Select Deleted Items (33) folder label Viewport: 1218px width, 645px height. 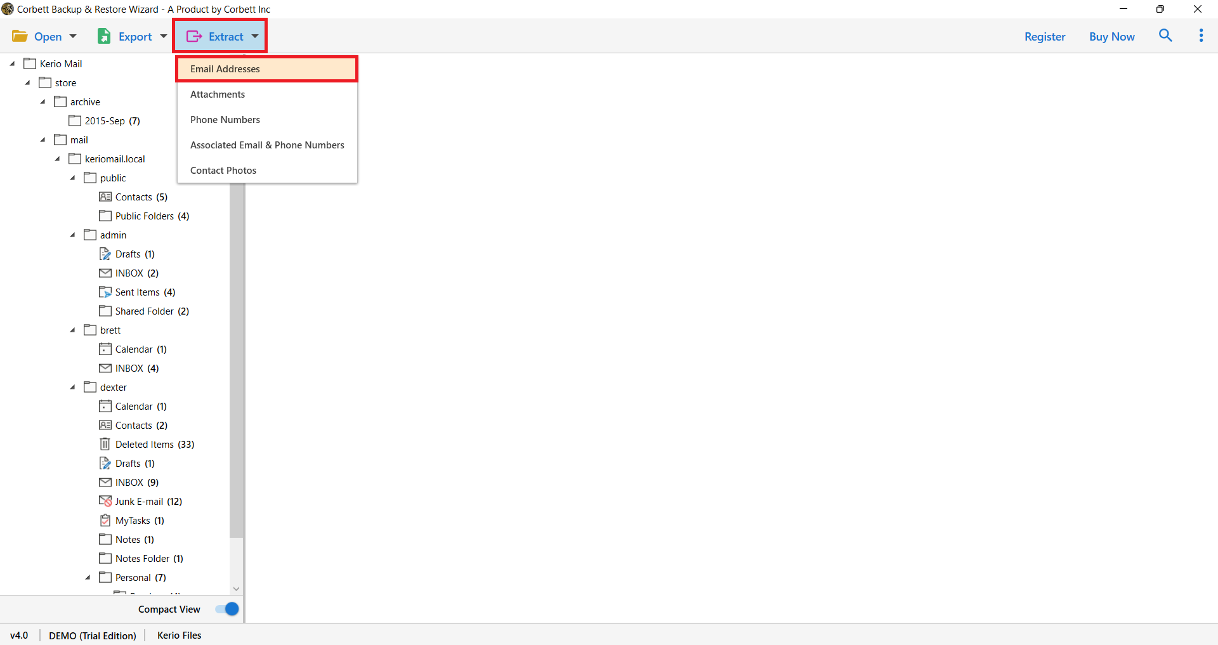pos(155,444)
